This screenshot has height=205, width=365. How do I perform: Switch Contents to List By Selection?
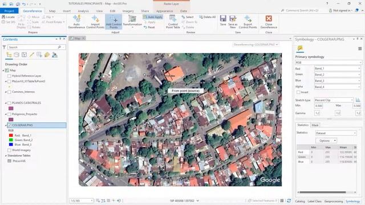[24, 55]
